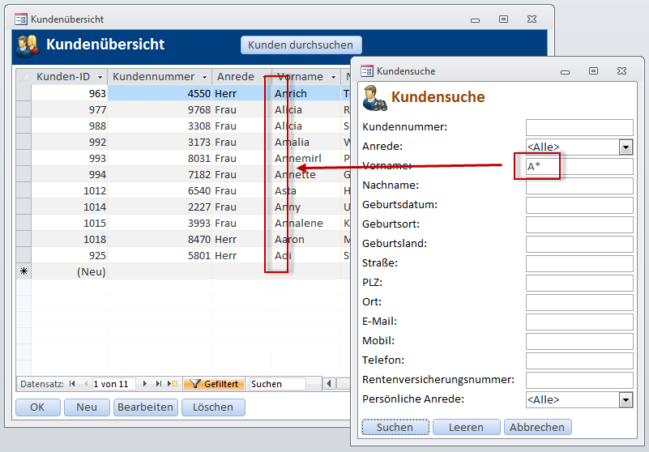Open Kundennummer column sort dropdown
649x452 pixels.
tap(204, 77)
